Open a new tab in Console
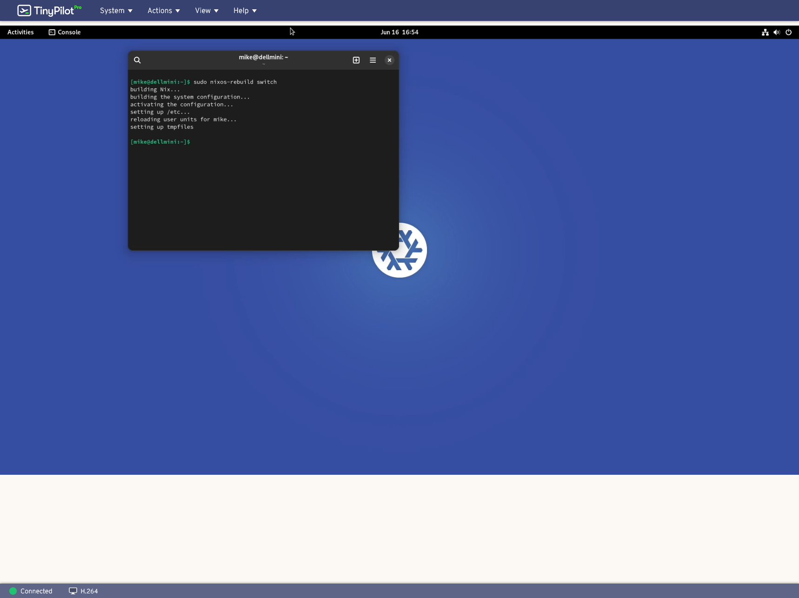The width and height of the screenshot is (799, 598). click(356, 60)
